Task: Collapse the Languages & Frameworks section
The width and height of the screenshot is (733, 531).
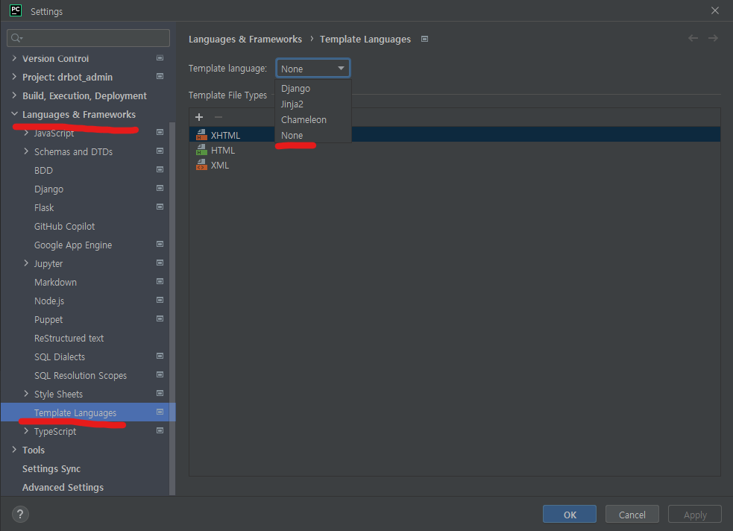Action: 14,114
